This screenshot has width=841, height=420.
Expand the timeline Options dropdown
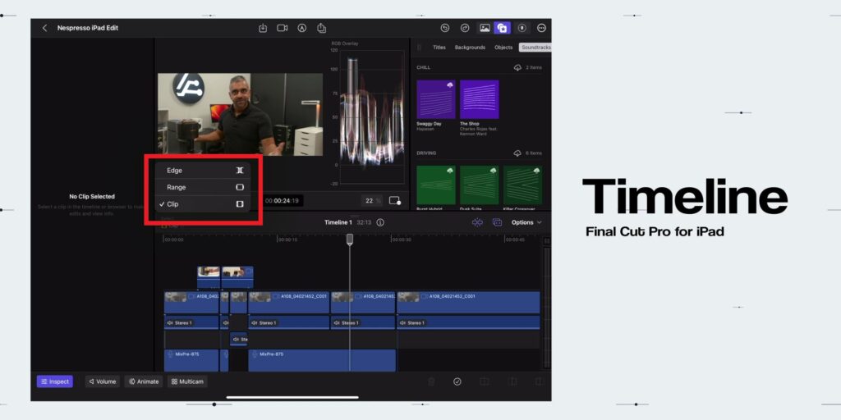tap(526, 222)
